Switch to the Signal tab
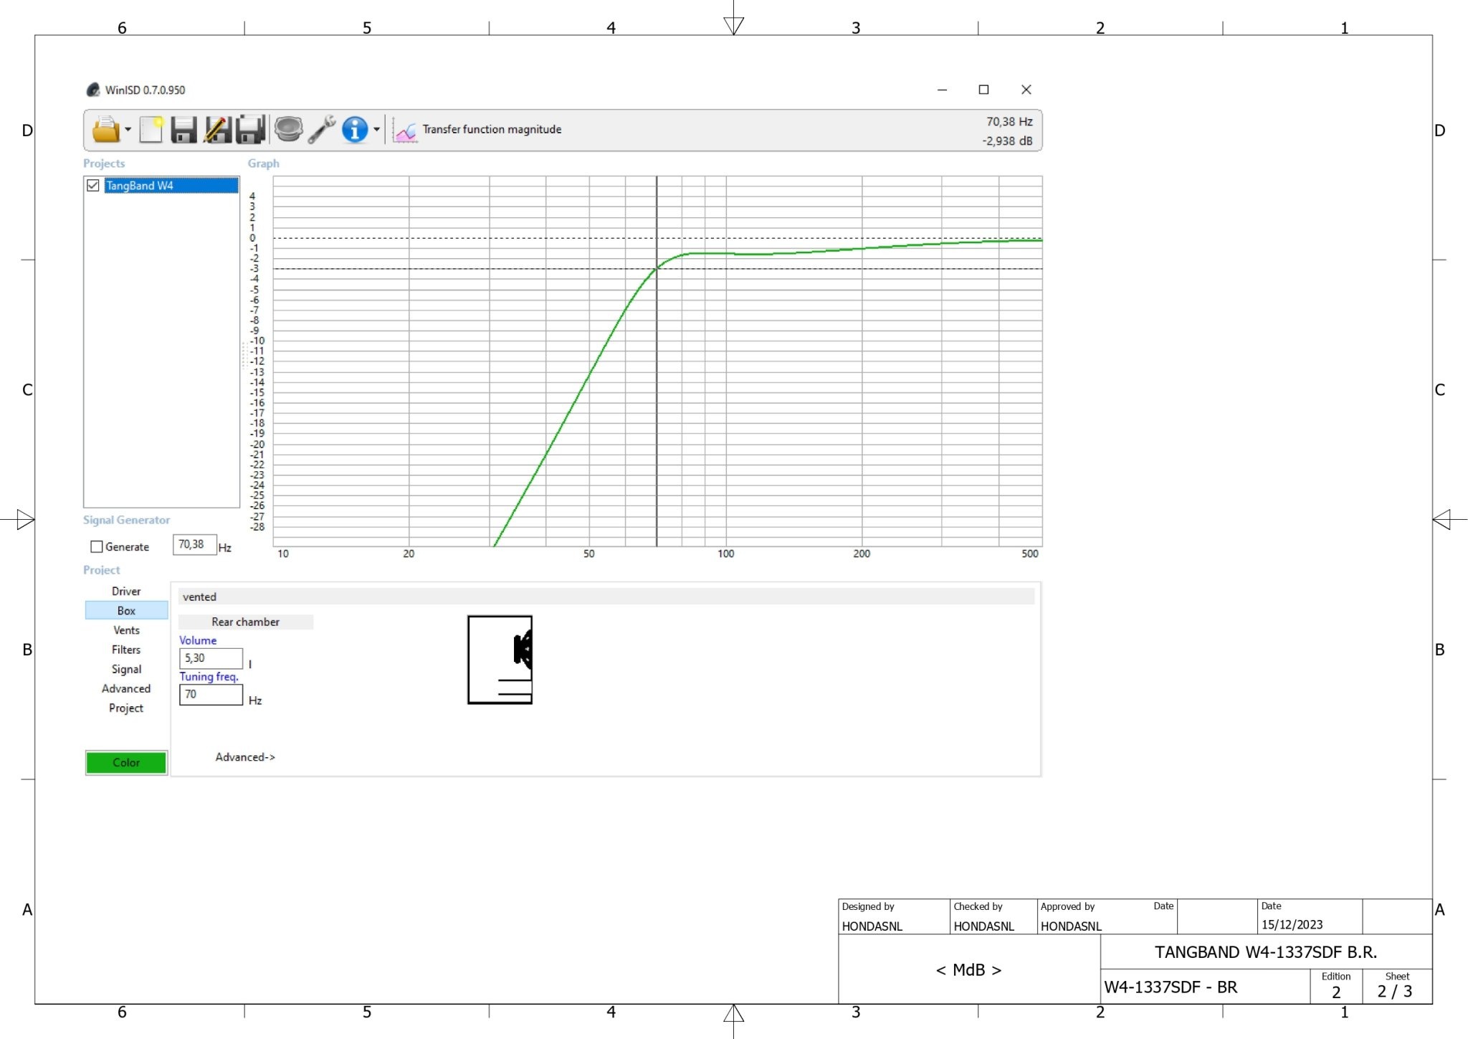This screenshot has height=1039, width=1468. (126, 668)
